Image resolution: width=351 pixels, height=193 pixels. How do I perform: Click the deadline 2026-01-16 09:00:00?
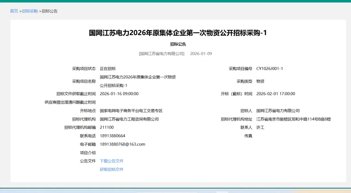point(119,94)
